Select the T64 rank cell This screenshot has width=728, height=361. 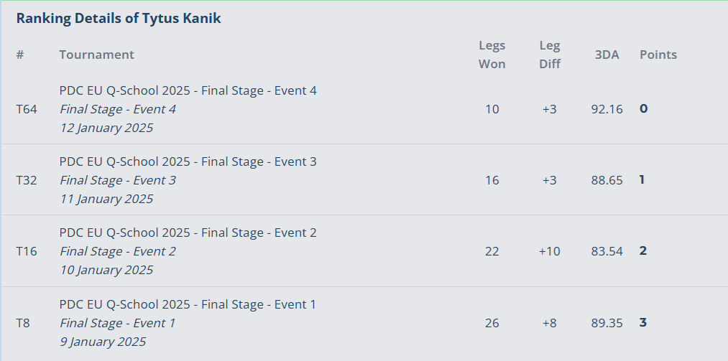pyautogui.click(x=27, y=109)
